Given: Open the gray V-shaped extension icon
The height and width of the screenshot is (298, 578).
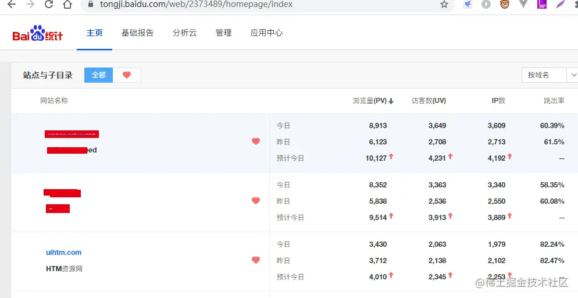Looking at the screenshot, I should 523,5.
